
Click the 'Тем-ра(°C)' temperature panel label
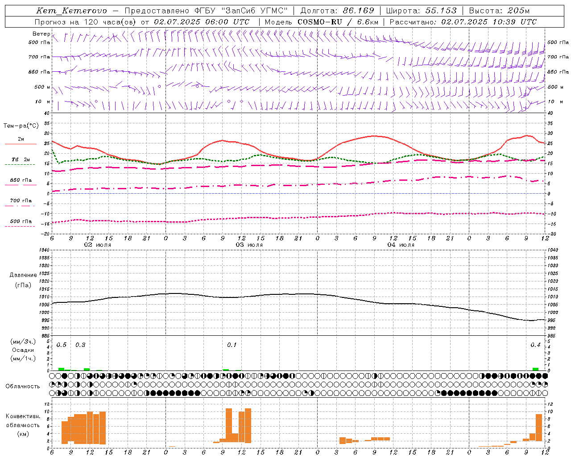coord(21,126)
